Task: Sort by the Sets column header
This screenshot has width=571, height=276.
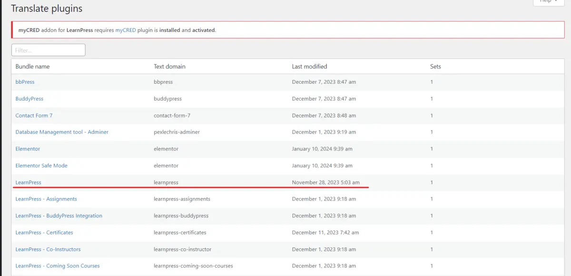Action: [435, 67]
